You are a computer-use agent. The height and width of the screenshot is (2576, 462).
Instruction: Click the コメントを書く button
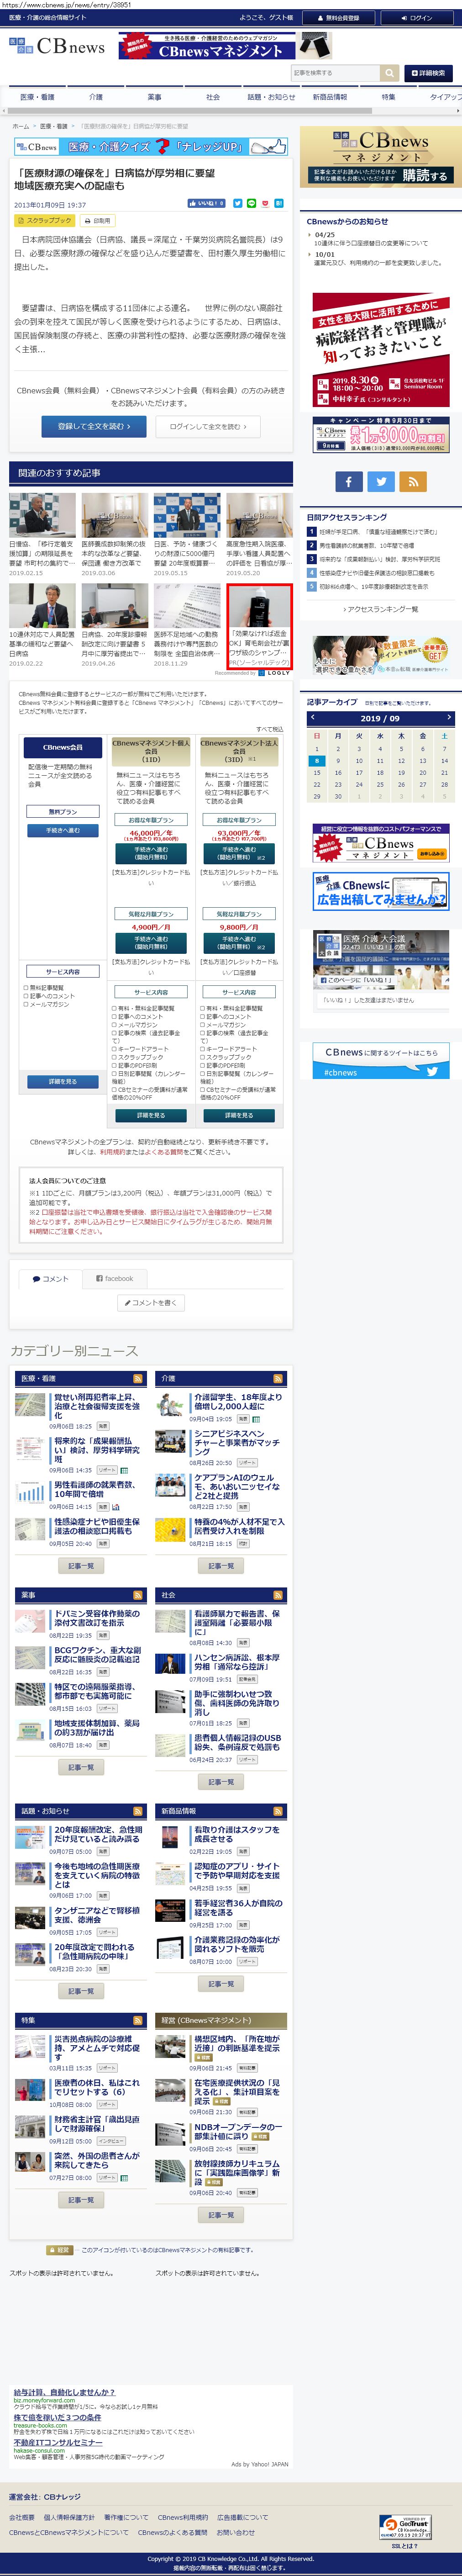coord(152,1302)
